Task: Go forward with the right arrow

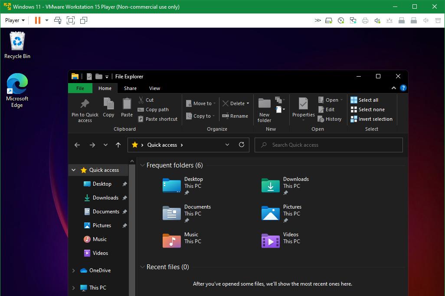Action: point(92,145)
